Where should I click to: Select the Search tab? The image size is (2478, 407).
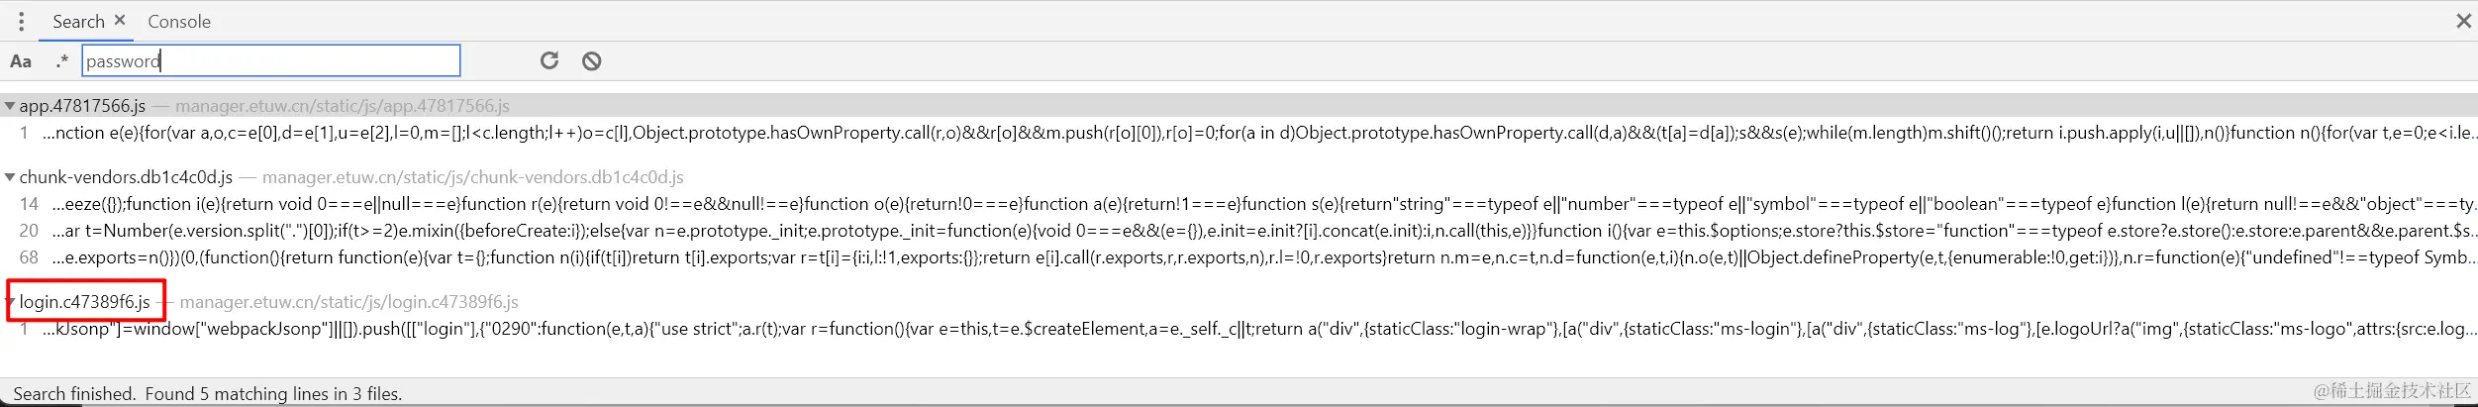pos(78,21)
